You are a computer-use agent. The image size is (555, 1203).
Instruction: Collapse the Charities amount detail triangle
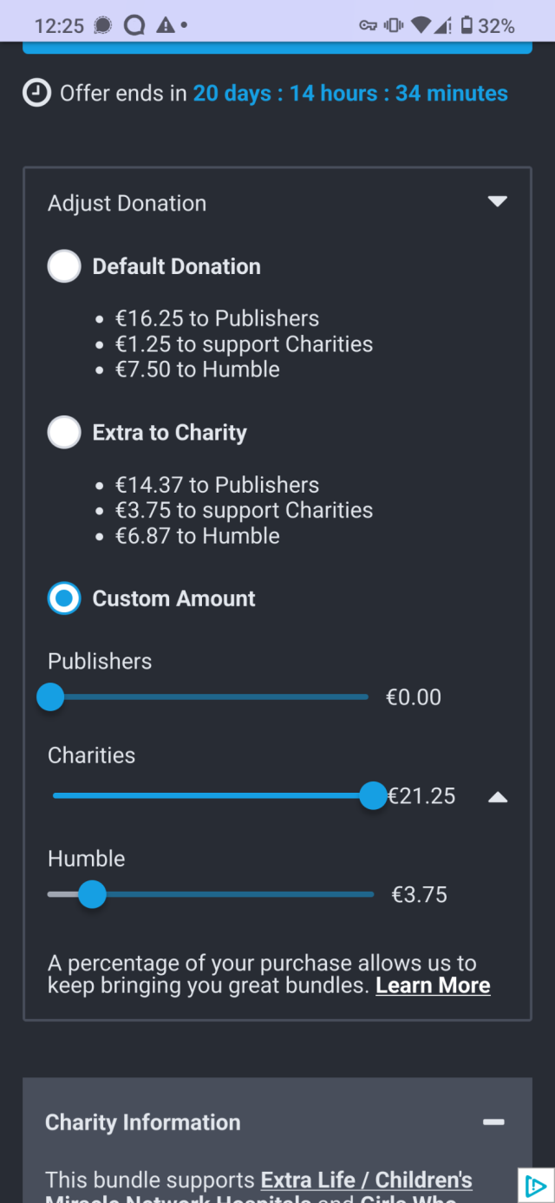tap(498, 795)
